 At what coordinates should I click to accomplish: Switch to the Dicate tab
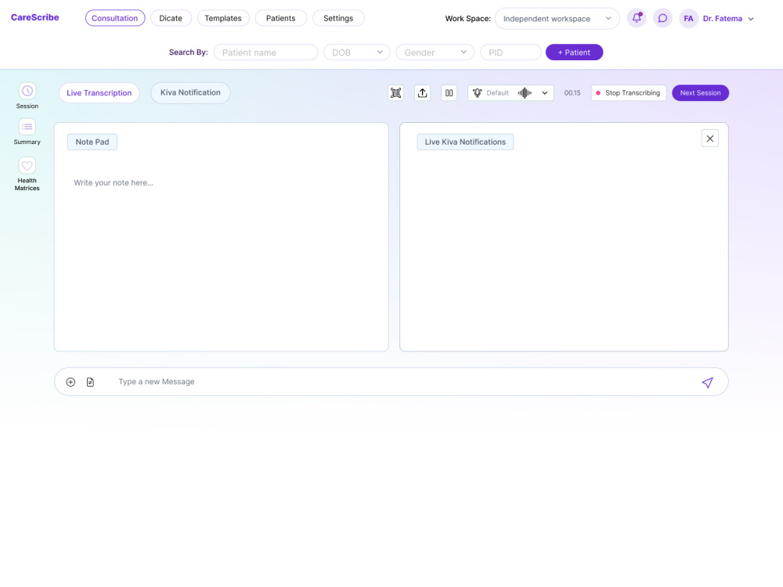pos(171,18)
